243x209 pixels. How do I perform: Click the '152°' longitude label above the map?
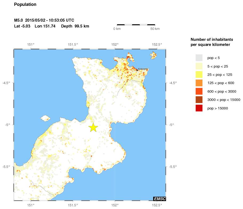coord(115,44)
